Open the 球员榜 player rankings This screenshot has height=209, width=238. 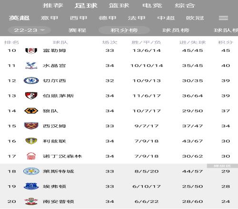[176, 30]
